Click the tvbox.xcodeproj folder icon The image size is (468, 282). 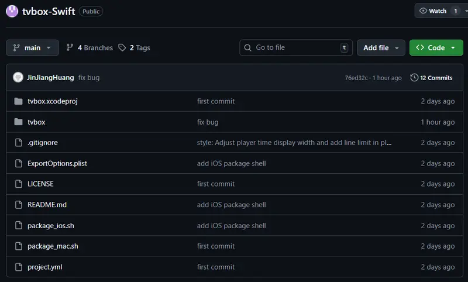18,101
